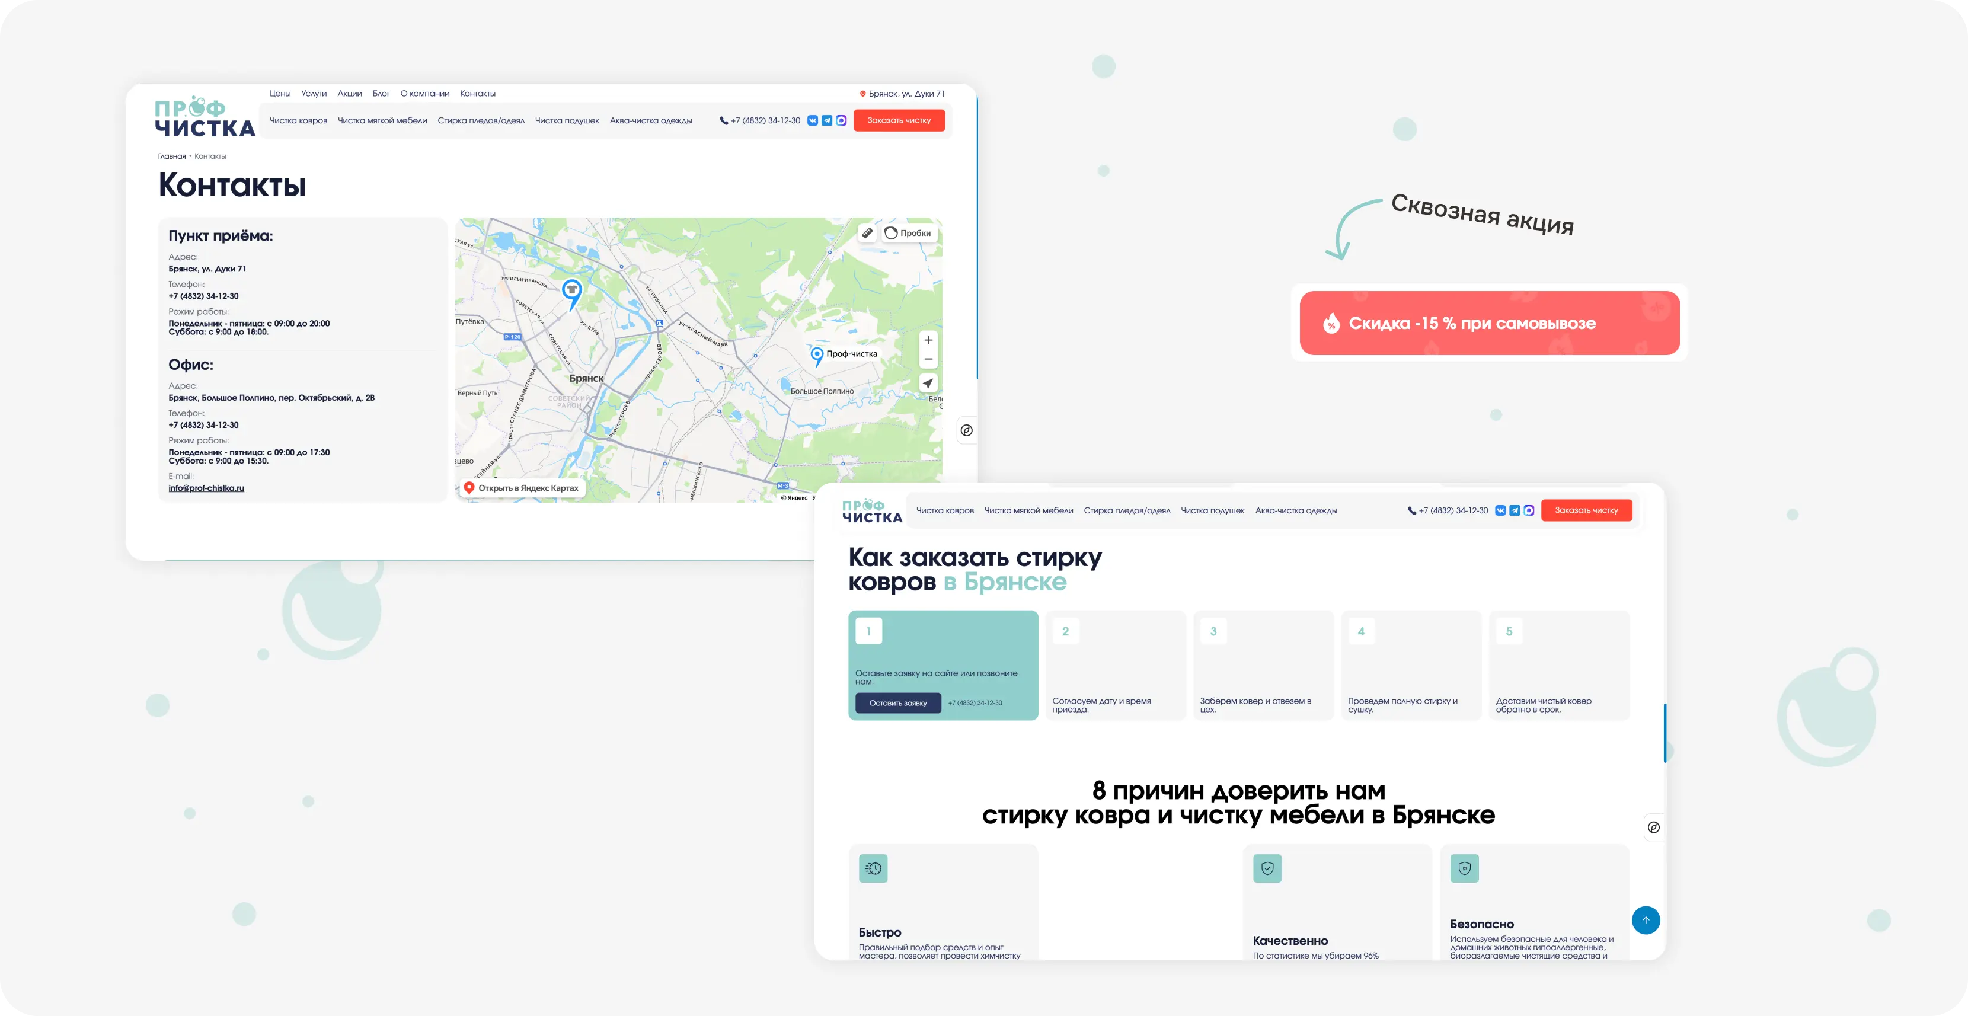Open Telegram icon in carpet-ordering page header
This screenshot has height=1016, width=1968.
[x=1514, y=510]
